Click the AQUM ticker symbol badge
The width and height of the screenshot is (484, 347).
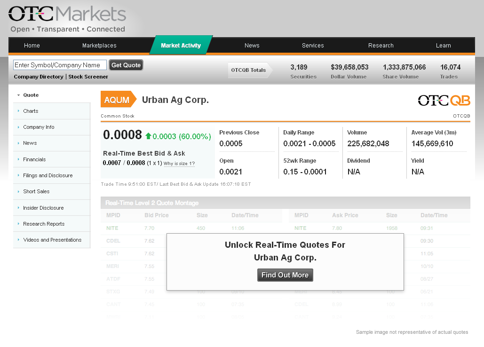click(119, 99)
